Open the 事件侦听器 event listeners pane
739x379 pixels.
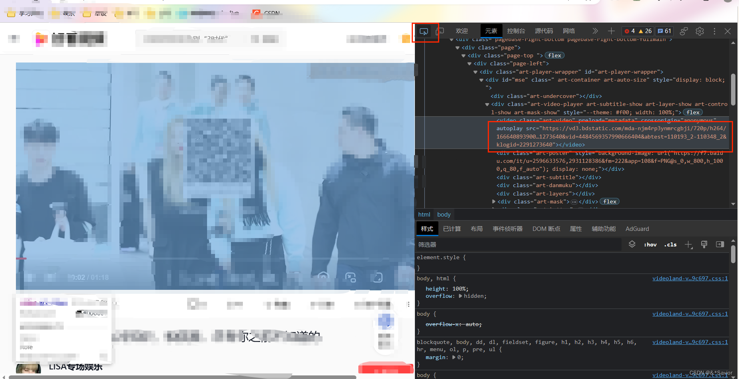tap(508, 229)
